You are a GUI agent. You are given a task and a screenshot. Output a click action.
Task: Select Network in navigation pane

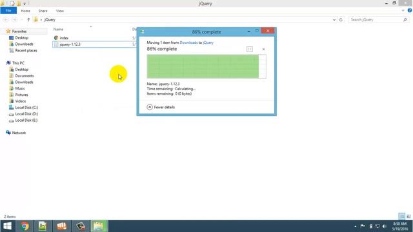click(19, 133)
